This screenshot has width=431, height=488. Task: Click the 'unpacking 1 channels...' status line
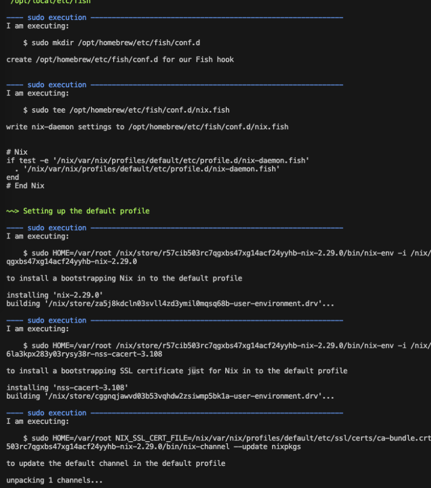(x=54, y=480)
